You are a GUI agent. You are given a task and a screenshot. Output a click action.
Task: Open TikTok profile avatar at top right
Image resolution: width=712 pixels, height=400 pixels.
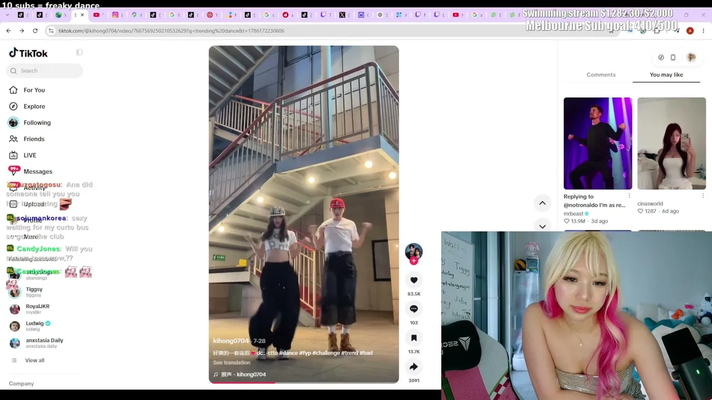tap(691, 57)
